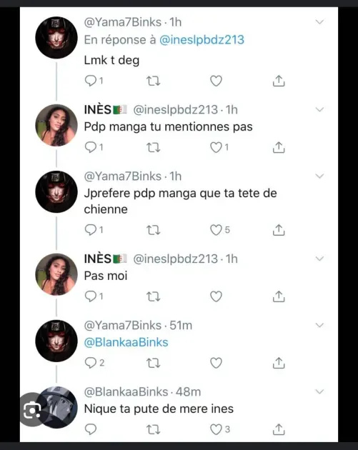The height and width of the screenshot is (450, 358).
Task: Share the "Pas moi" tweet
Action: (279, 296)
